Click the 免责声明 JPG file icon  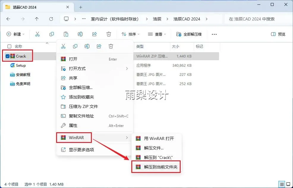pos(12,84)
